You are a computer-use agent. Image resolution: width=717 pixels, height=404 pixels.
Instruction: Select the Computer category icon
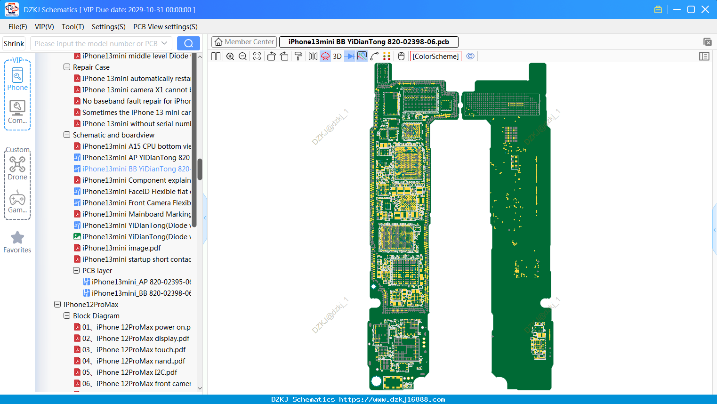17,112
